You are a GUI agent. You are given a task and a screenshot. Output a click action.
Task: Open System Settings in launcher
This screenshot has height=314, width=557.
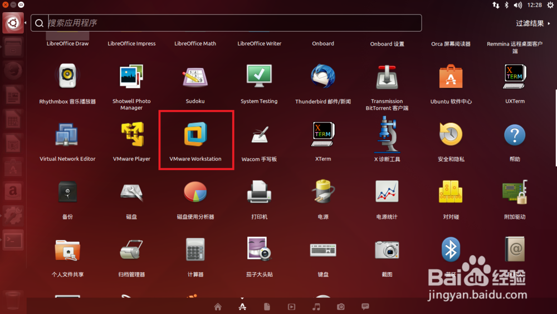pos(13,216)
